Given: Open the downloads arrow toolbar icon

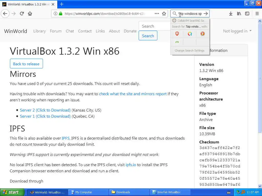Looking at the screenshot, I should point(231,14).
